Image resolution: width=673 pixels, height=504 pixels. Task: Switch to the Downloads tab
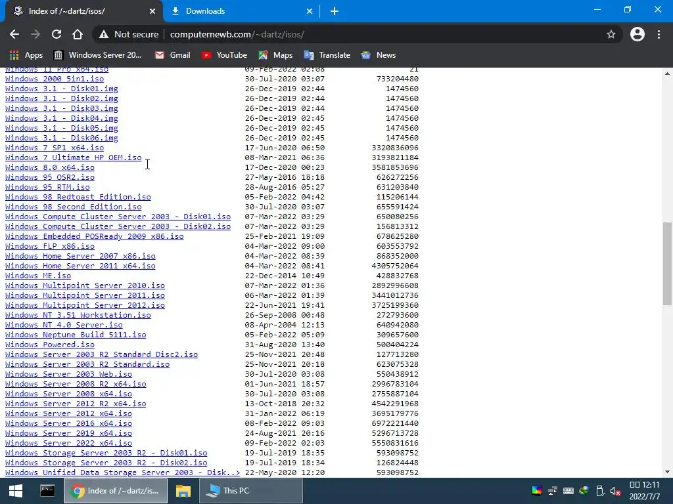pyautogui.click(x=242, y=11)
